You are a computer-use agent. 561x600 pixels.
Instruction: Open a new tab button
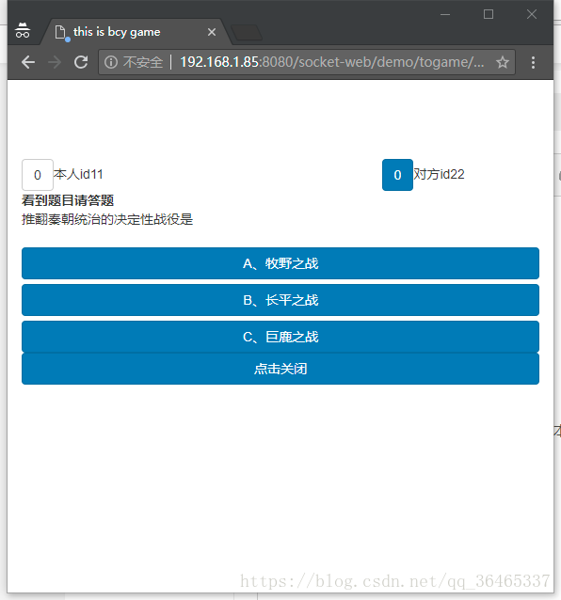click(247, 33)
